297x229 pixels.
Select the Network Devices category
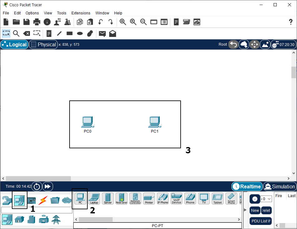tap(7, 200)
